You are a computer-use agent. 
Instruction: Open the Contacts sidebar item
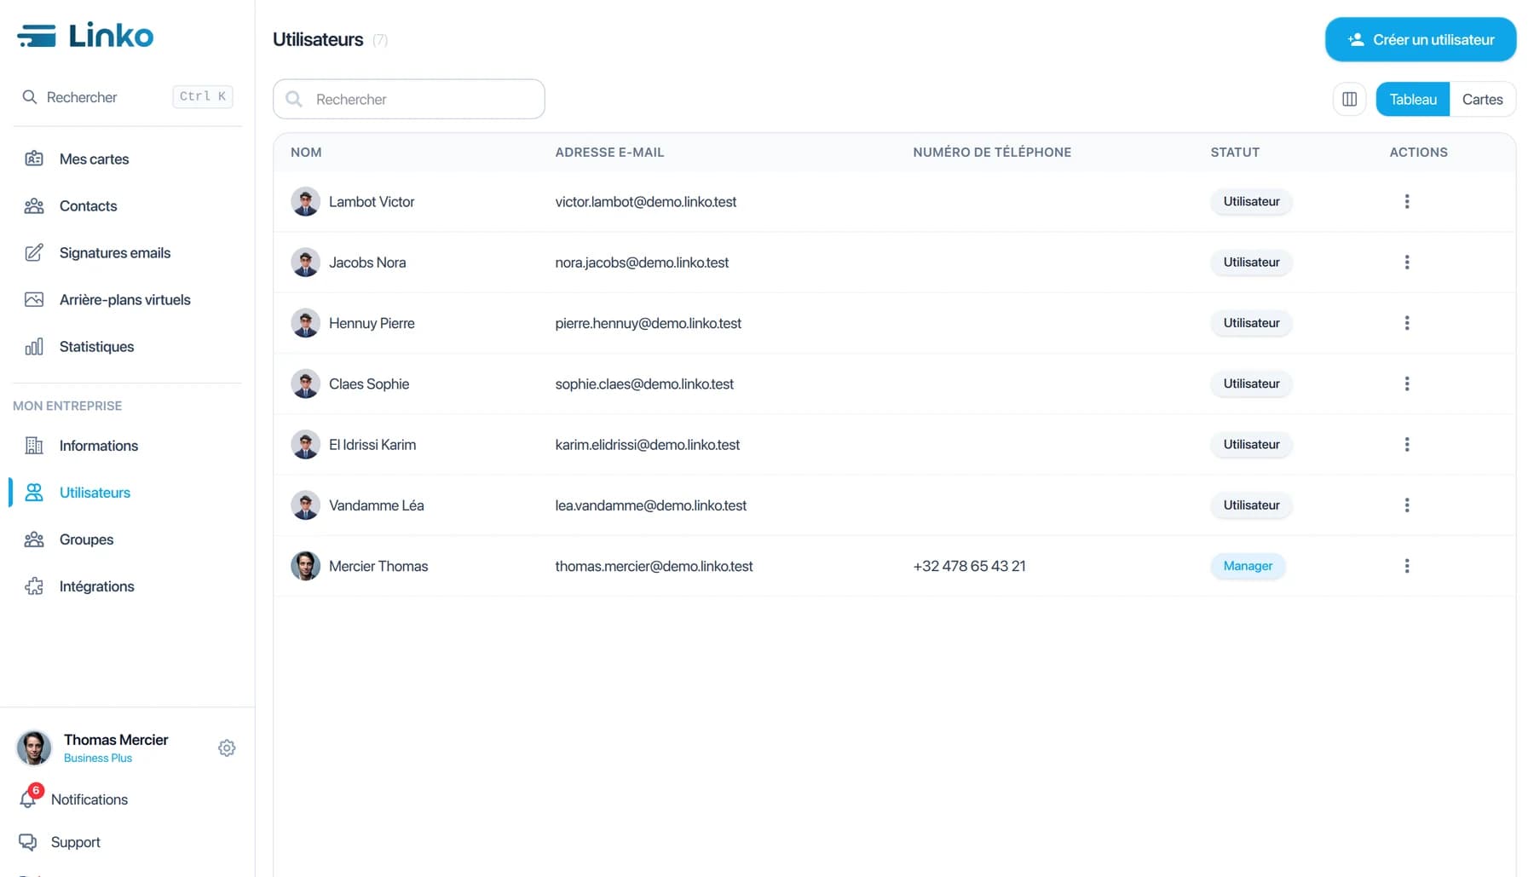click(88, 205)
